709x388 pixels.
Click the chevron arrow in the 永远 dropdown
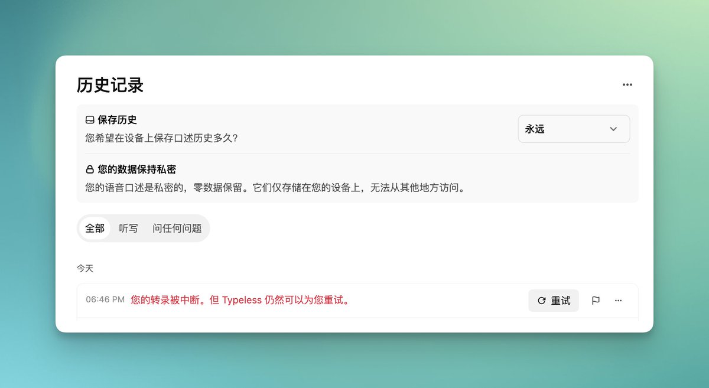613,129
